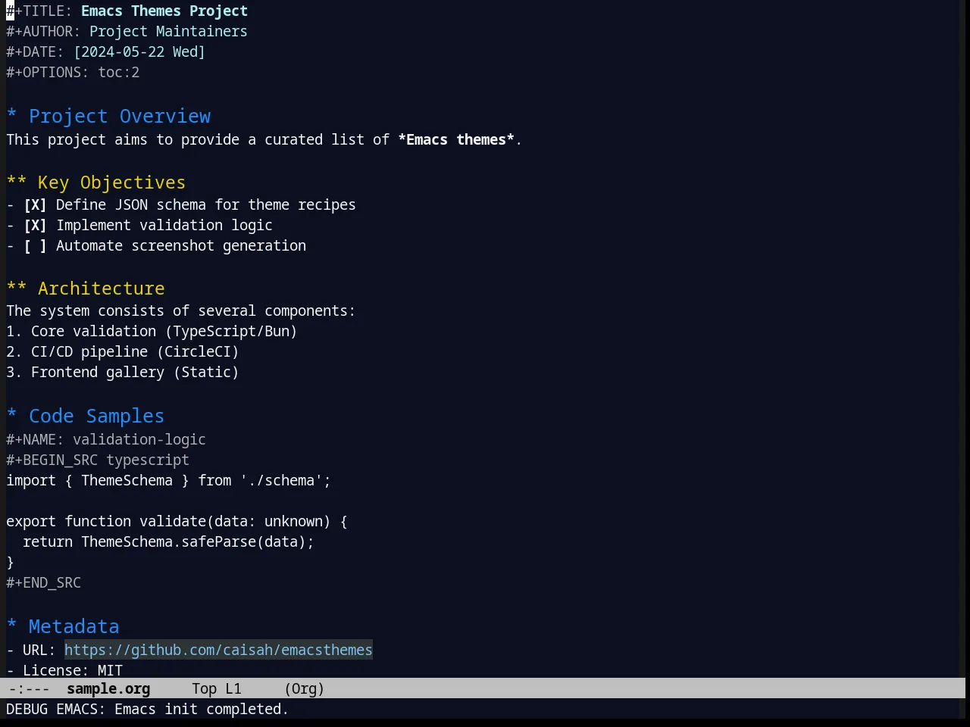970x727 pixels.
Task: Click the 'DEBUG EMACS: Emacs init completed.' echo message
Action: click(x=148, y=710)
